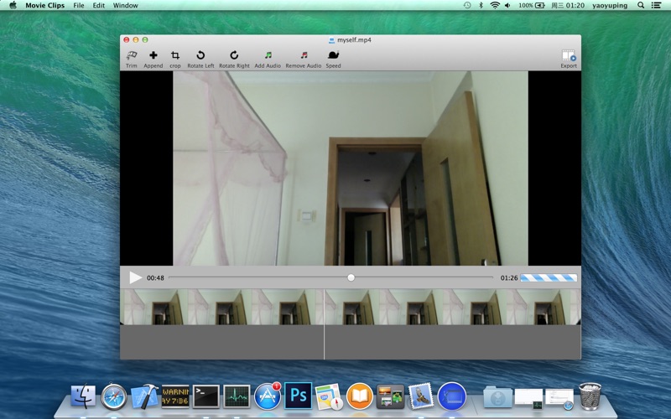Export the edited movie
This screenshot has width=671, height=419.
(x=569, y=59)
